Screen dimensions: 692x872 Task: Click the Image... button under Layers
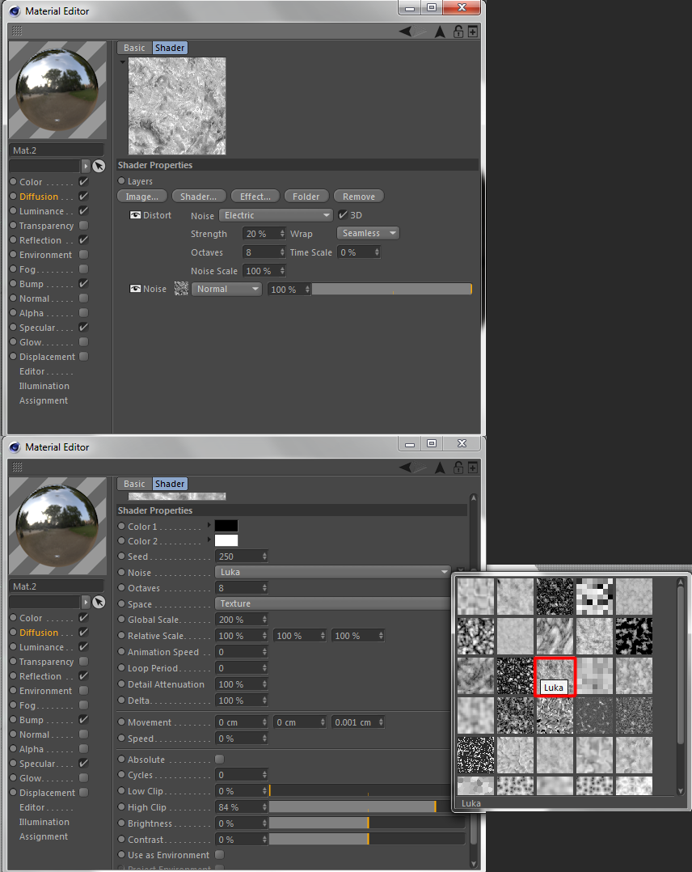tap(141, 195)
